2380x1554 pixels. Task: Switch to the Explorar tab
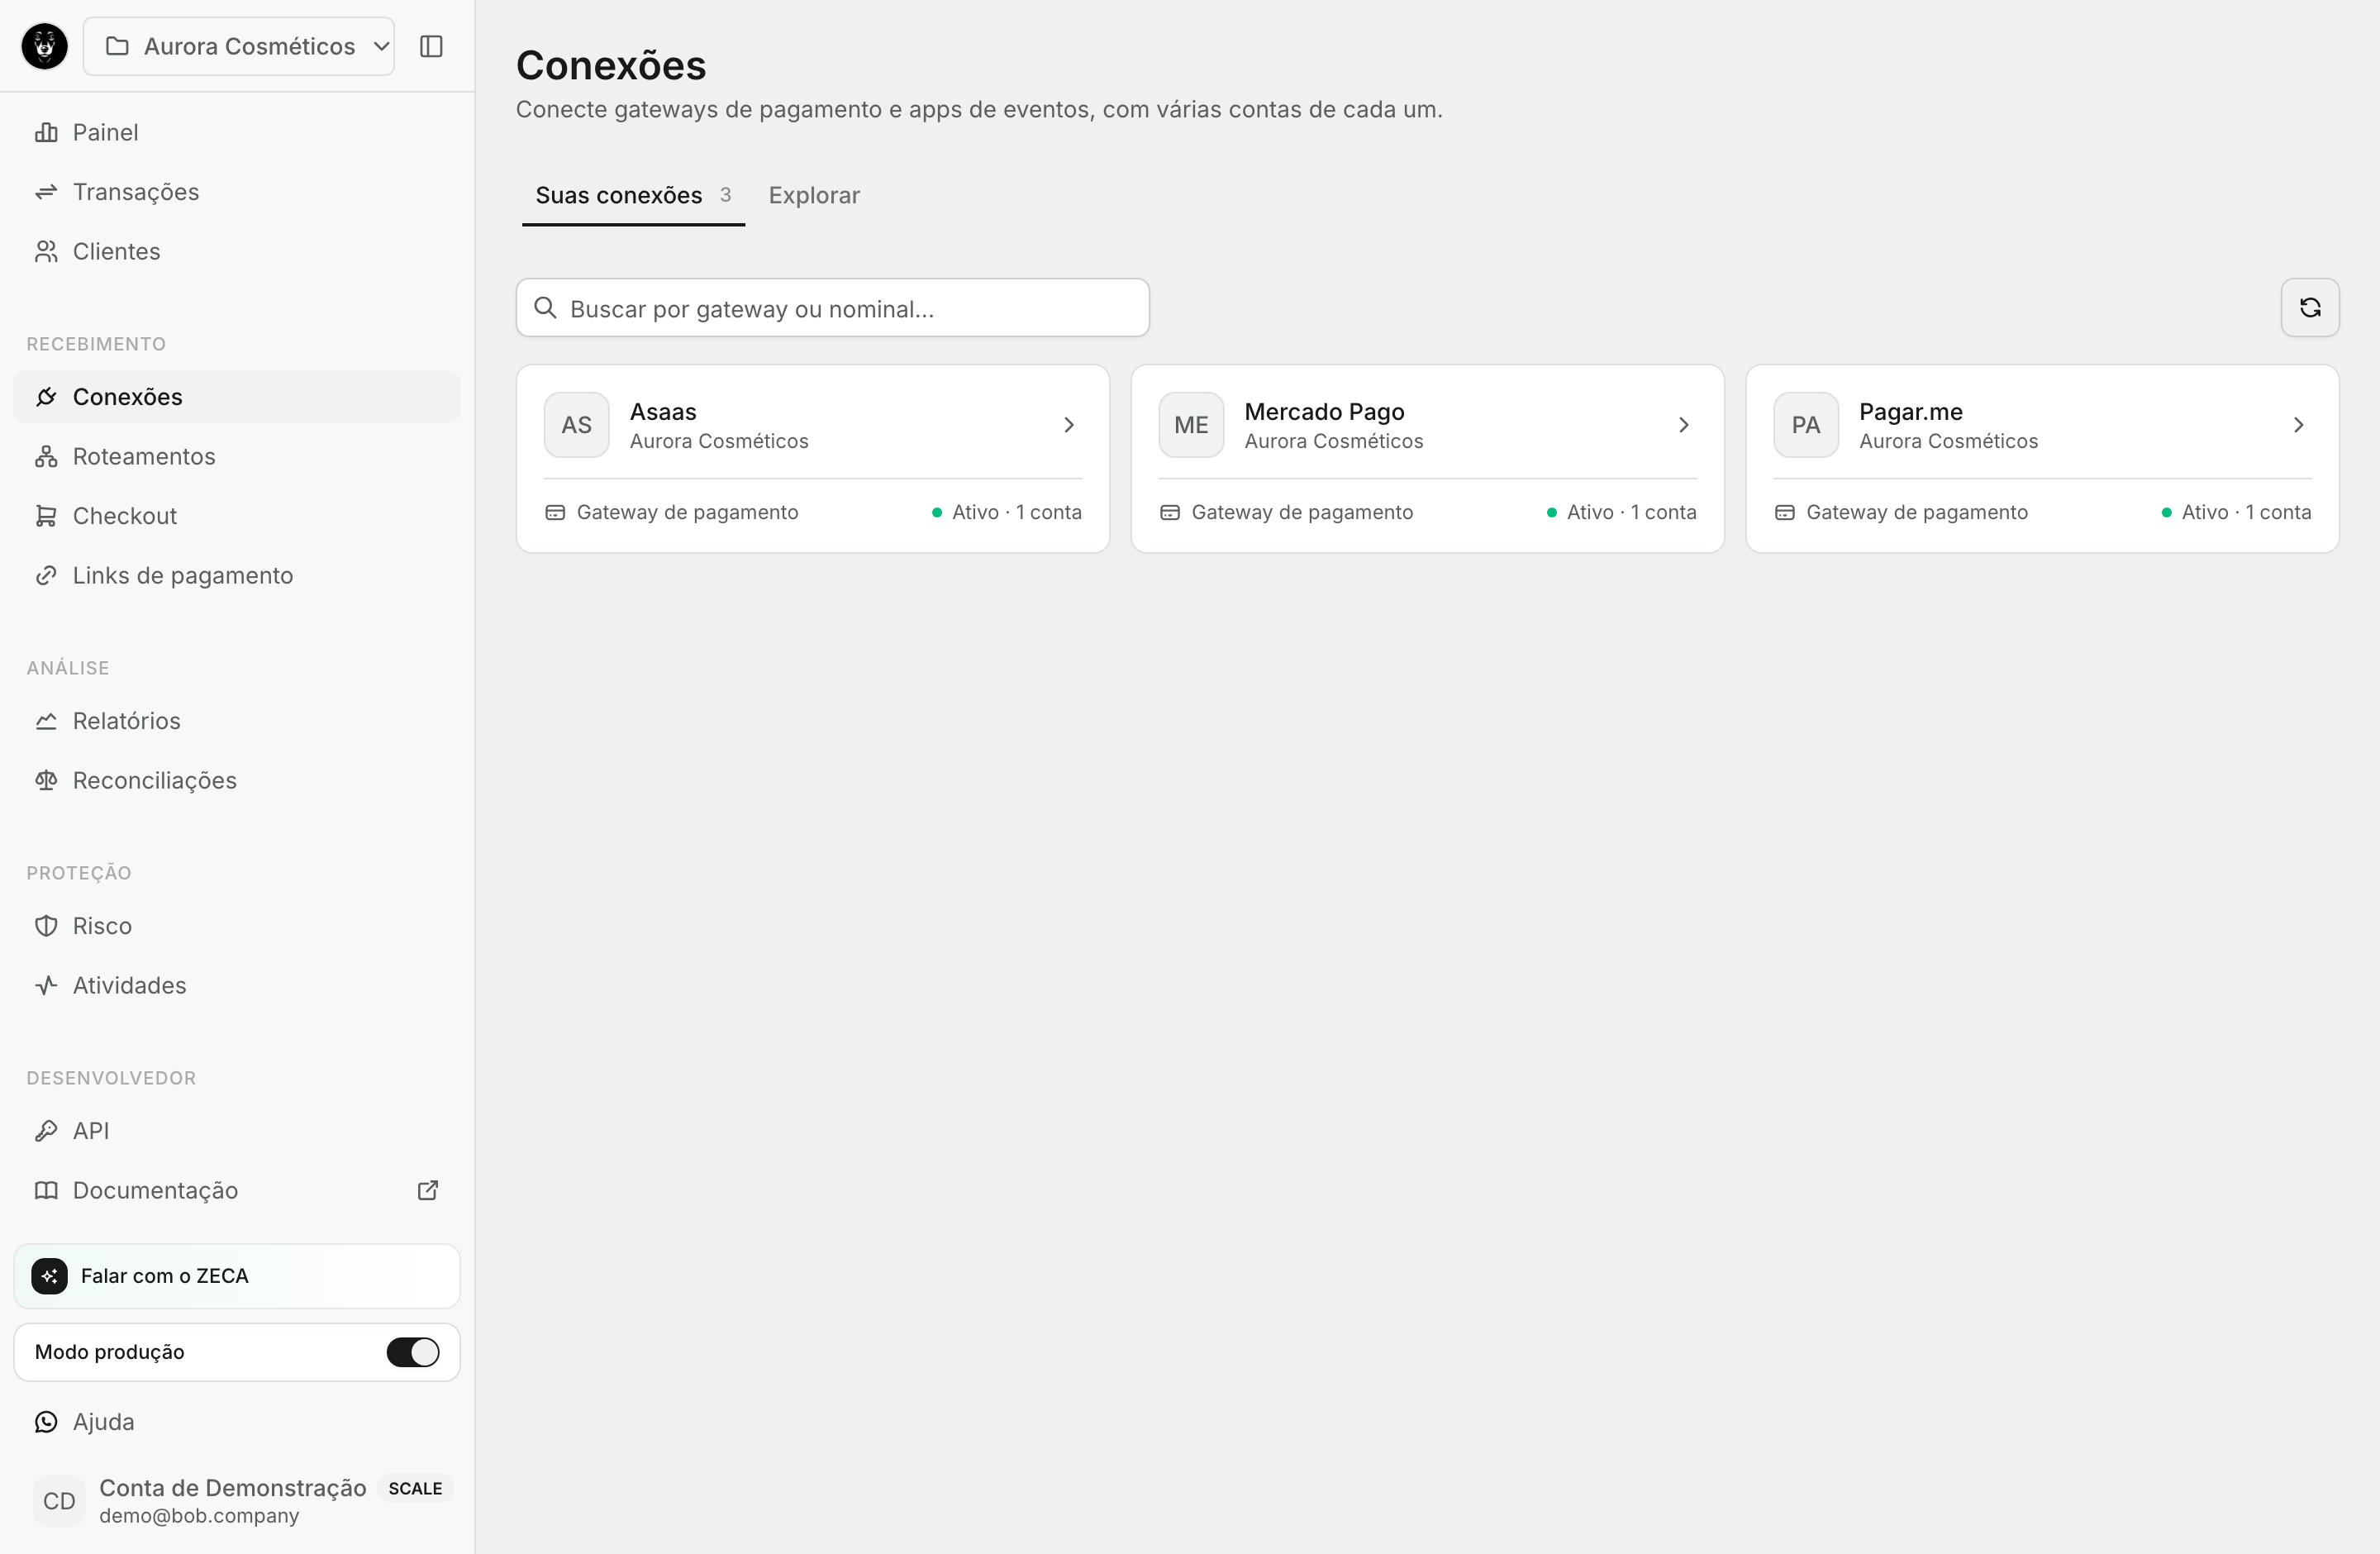pos(814,195)
